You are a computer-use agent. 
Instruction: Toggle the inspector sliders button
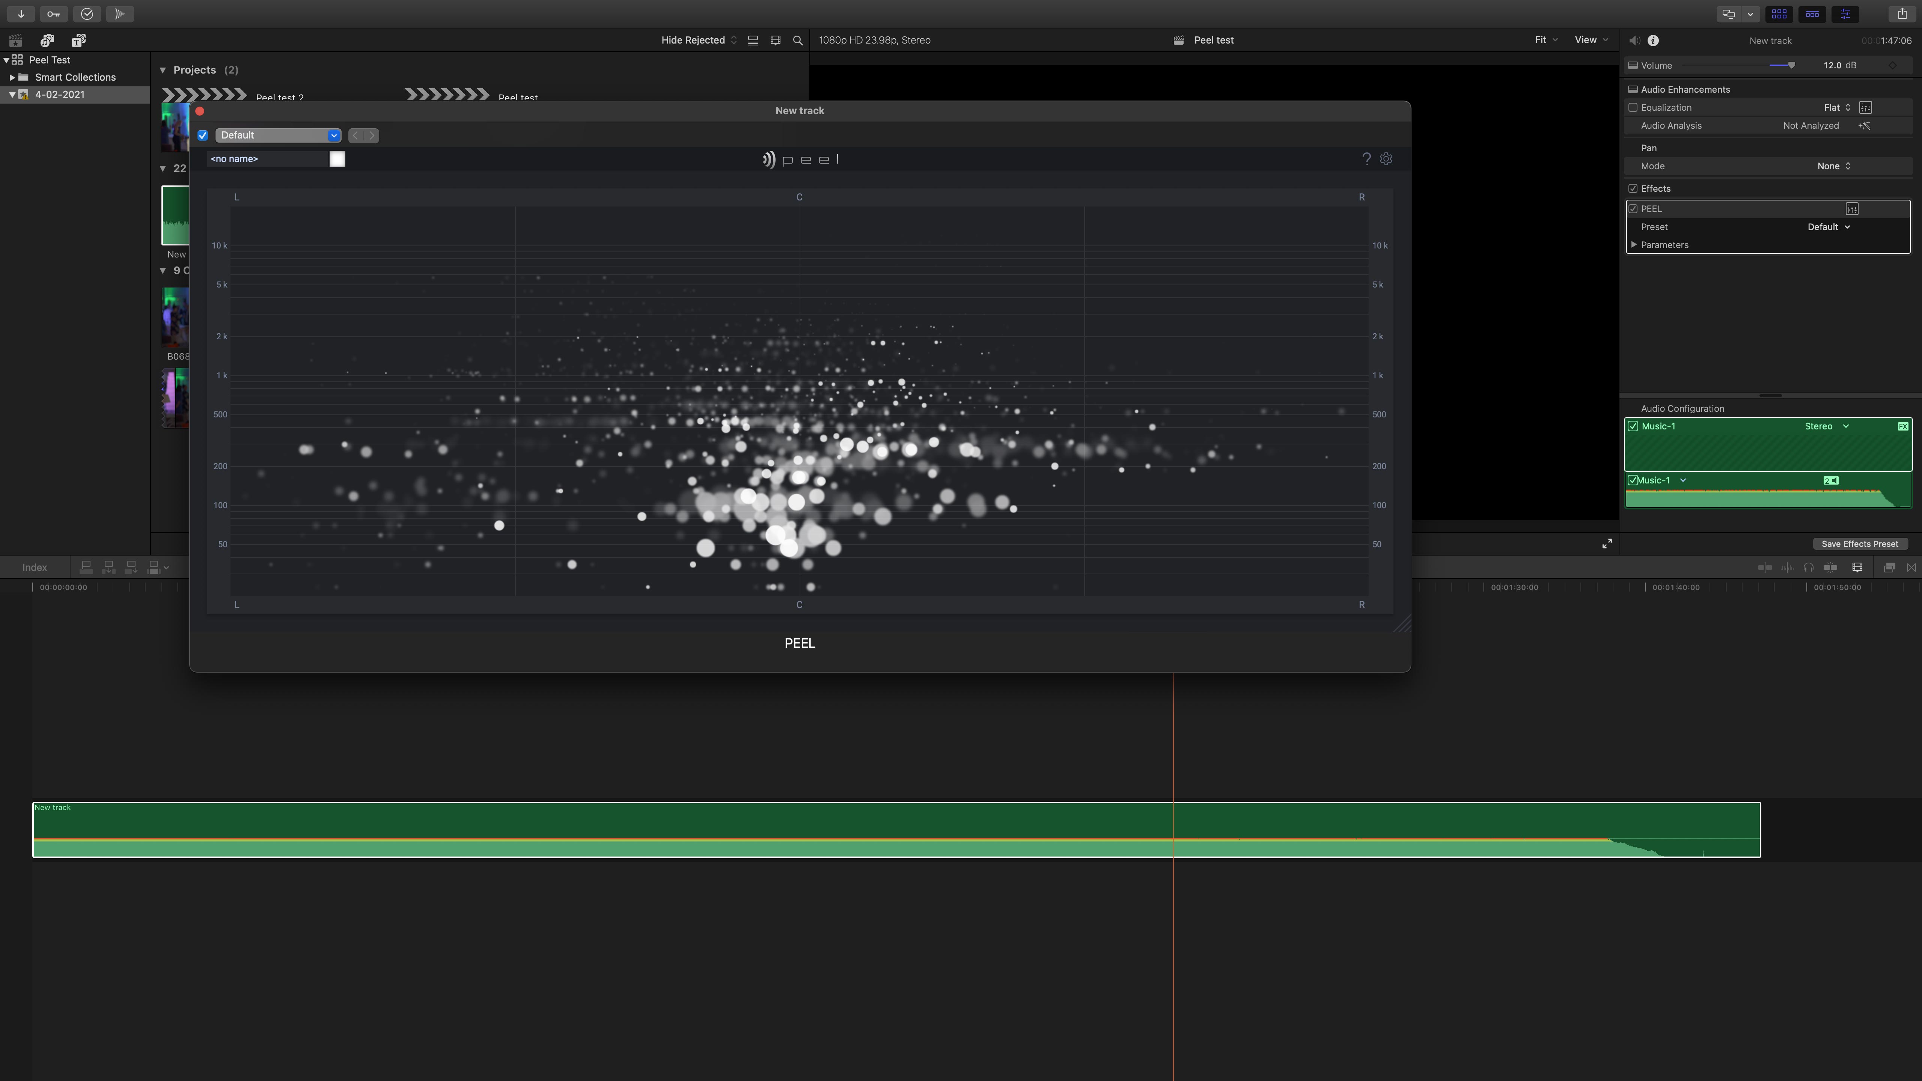coord(1845,14)
